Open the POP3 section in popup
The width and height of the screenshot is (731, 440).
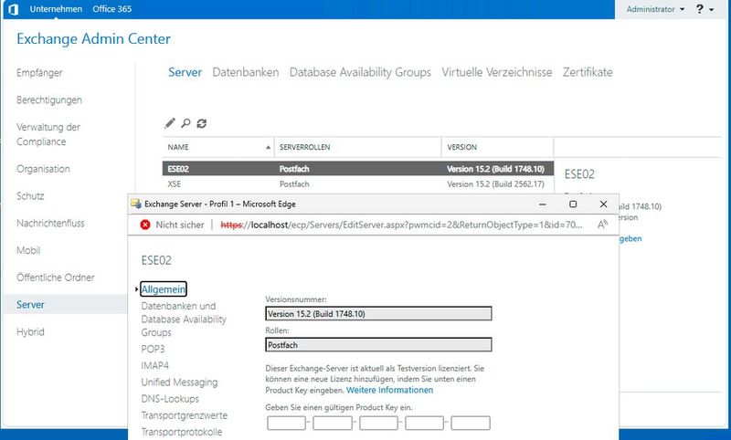pyautogui.click(x=153, y=349)
